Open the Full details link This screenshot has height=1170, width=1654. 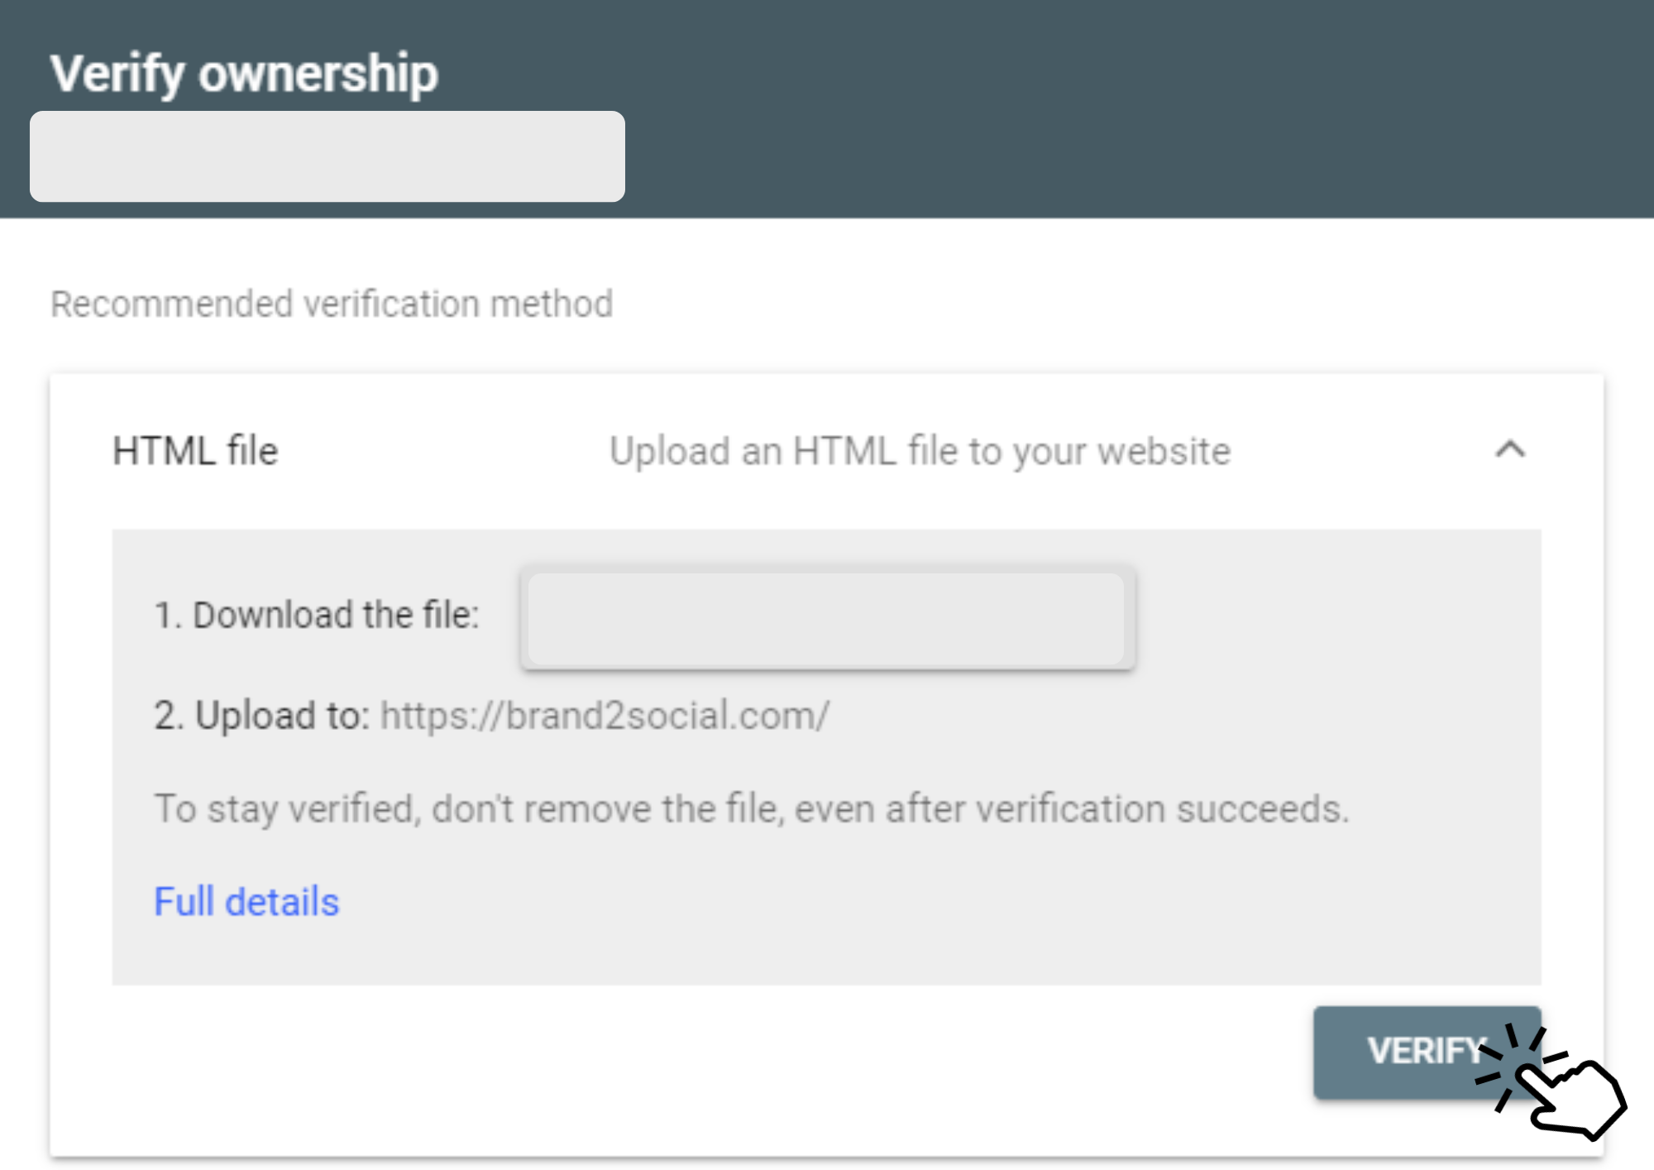coord(246,901)
